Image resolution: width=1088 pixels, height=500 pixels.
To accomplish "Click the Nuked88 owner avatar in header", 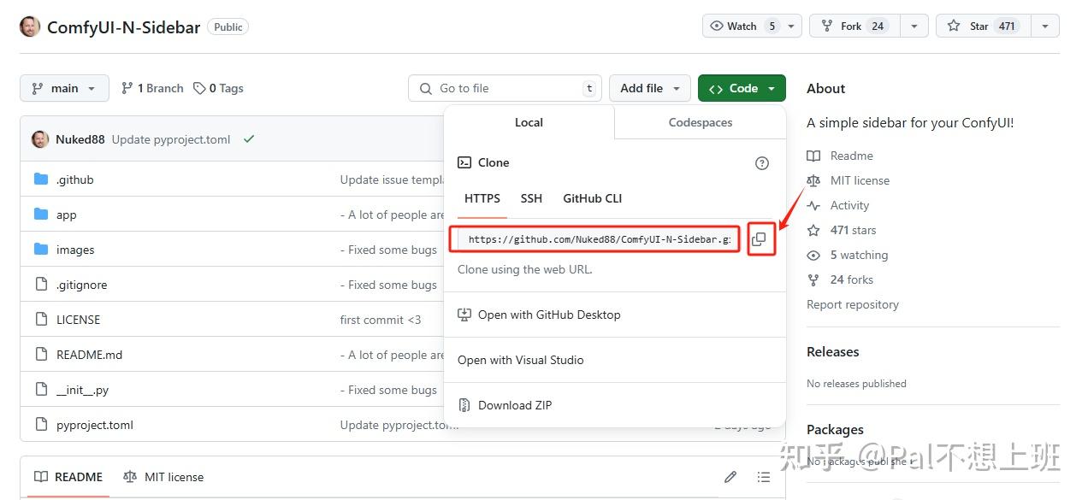I will (30, 26).
